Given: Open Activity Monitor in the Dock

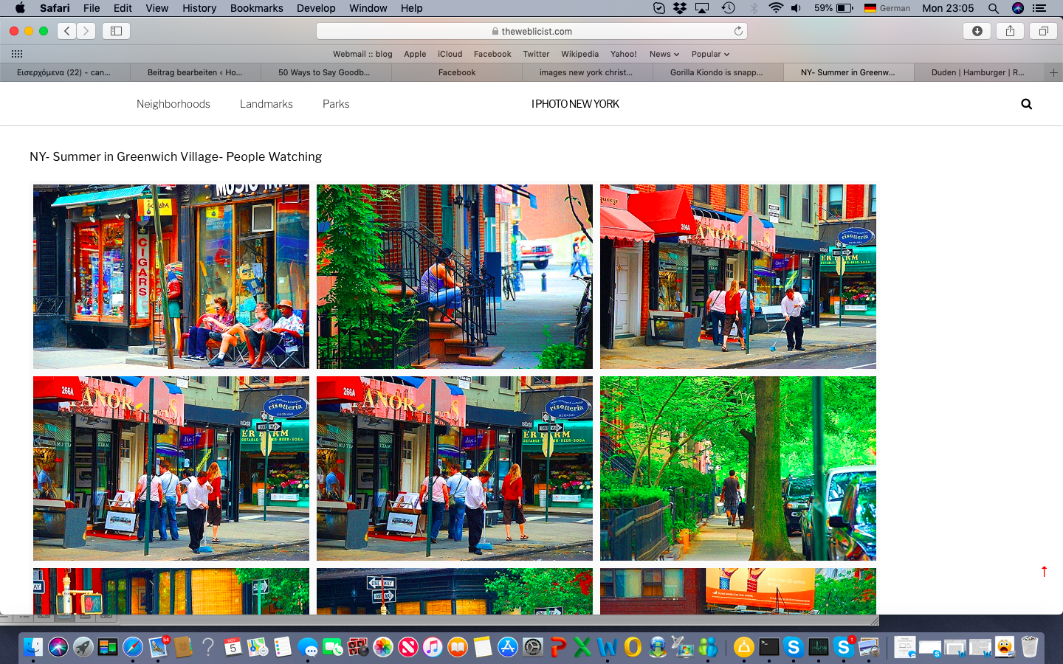Looking at the screenshot, I should tap(819, 647).
